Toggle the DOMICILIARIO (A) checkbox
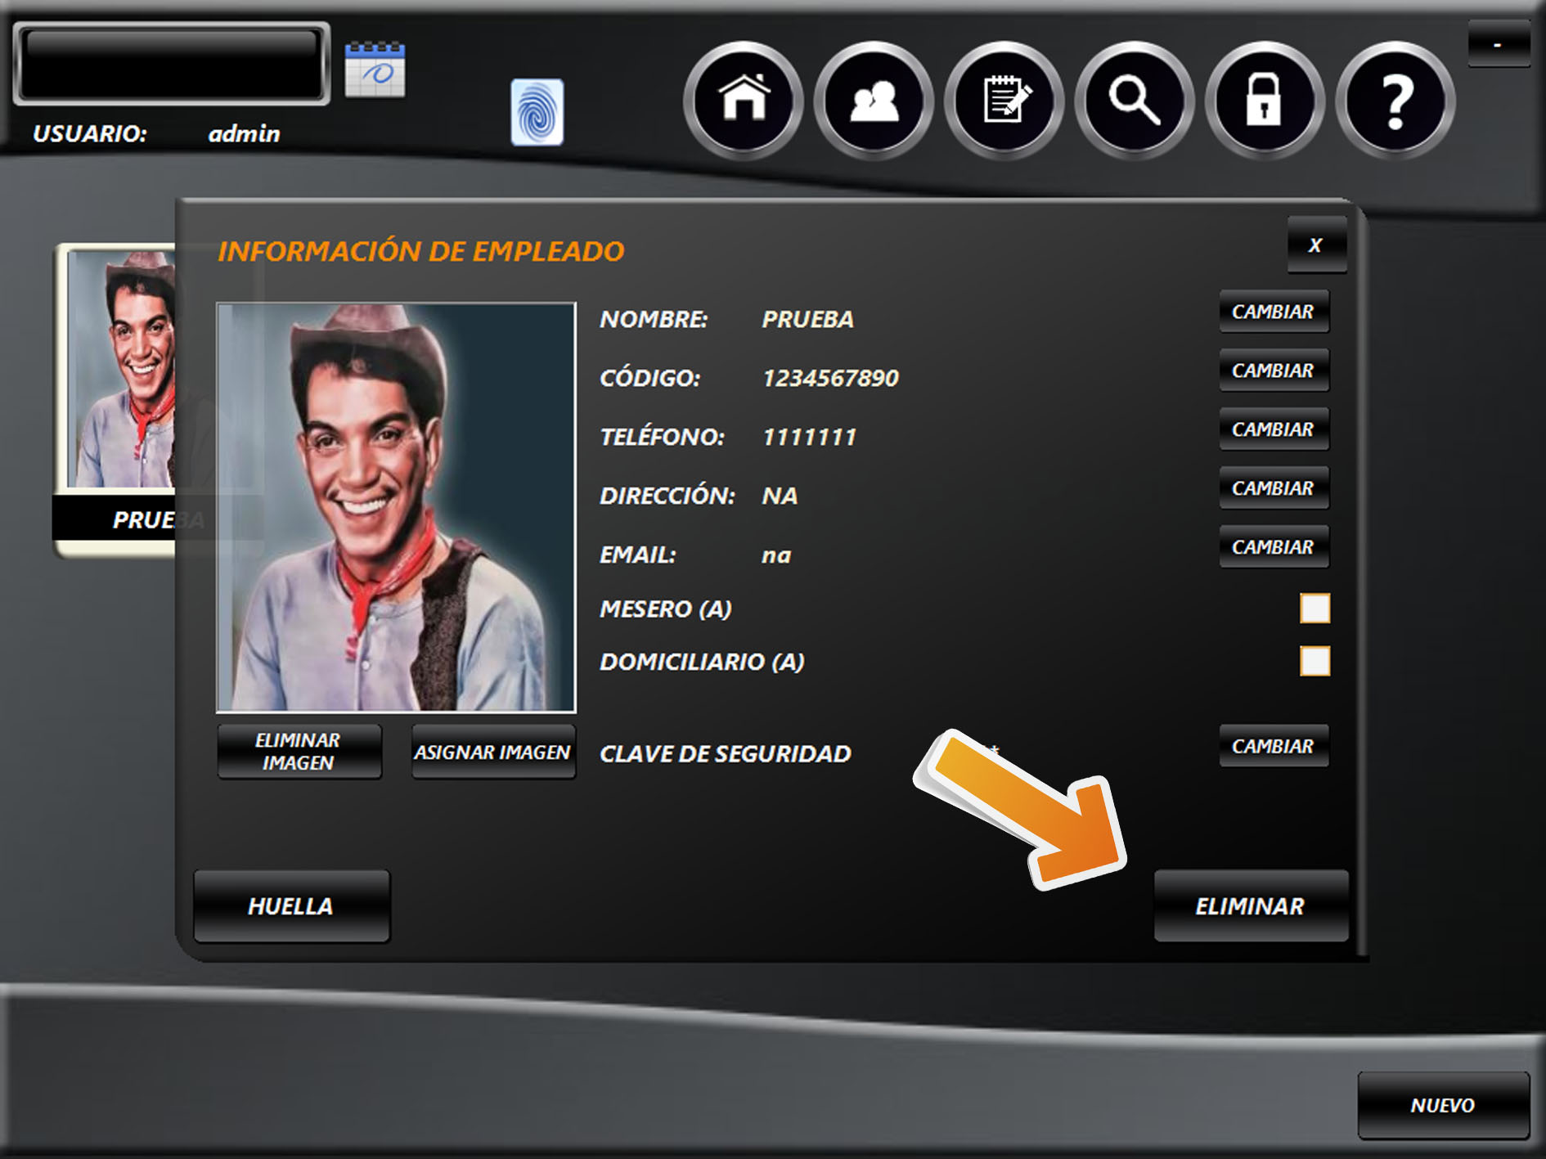This screenshot has height=1159, width=1546. click(1314, 661)
